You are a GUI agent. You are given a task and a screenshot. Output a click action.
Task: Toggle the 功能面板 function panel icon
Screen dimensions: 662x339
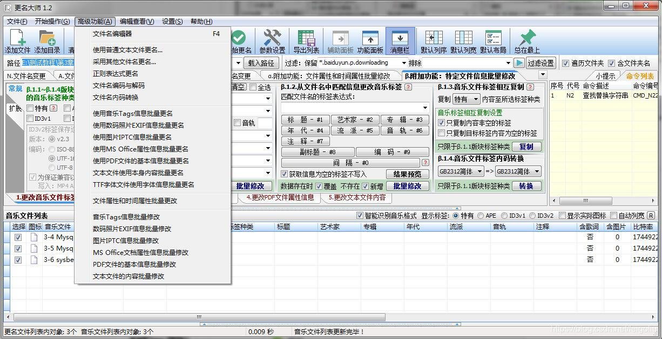pos(370,41)
